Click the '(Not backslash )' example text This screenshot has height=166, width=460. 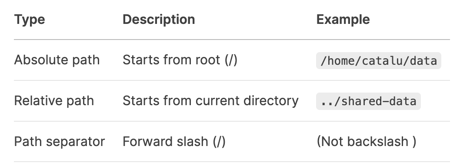pyautogui.click(x=367, y=142)
